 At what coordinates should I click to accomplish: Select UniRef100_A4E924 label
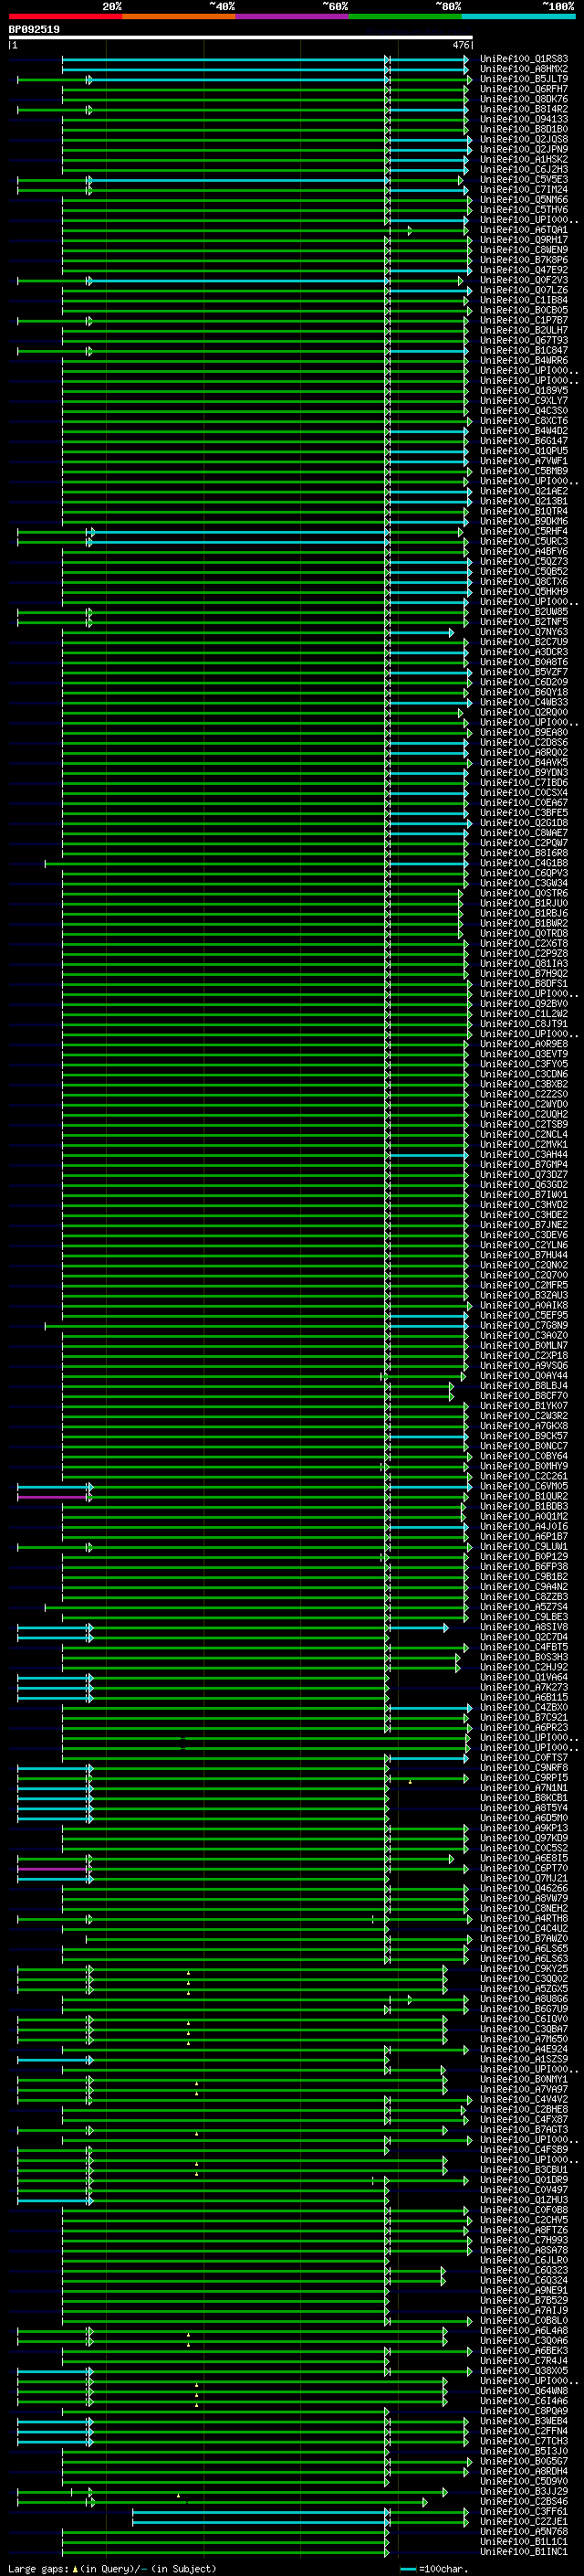524,2050
